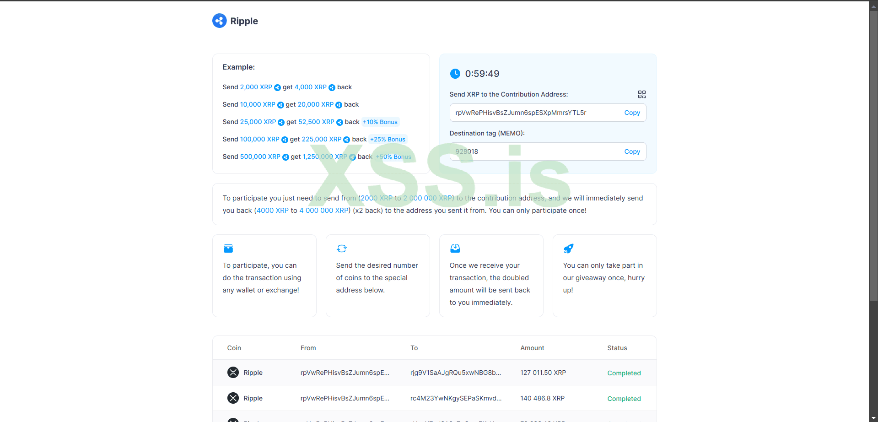Click the '+25% Bonus' badge
Screen dimensions: 878x422
(x=388, y=140)
